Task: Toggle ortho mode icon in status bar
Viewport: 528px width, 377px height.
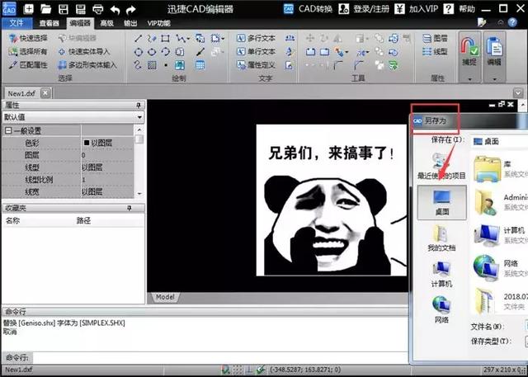Action: 249,370
